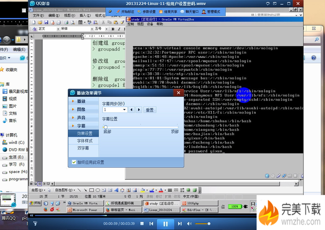
Task: Open the 文件 menu in Word
Action: click(x=39, y=16)
